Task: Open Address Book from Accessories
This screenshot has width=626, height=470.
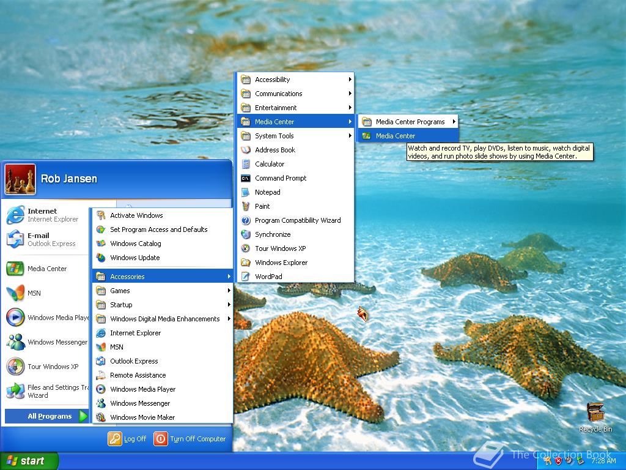Action: coord(296,150)
